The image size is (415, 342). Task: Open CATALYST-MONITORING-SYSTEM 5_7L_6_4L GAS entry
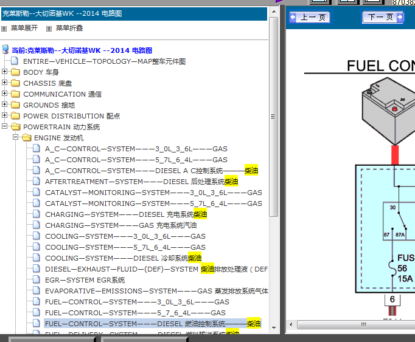tap(153, 203)
